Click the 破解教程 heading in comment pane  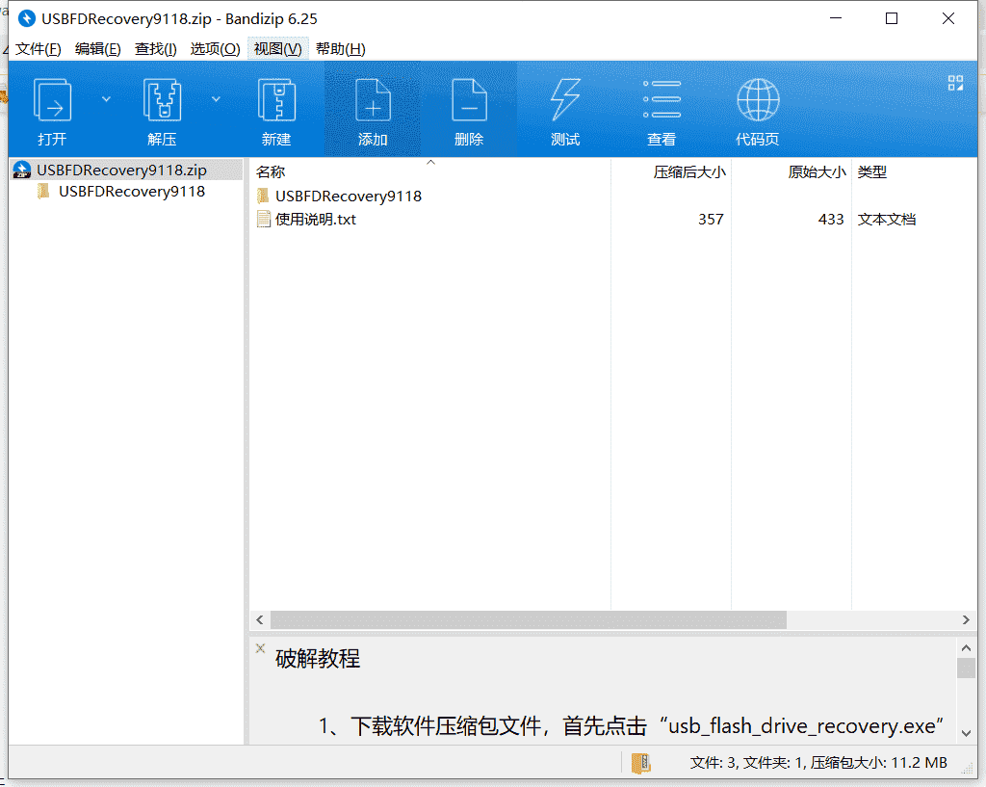(x=318, y=659)
